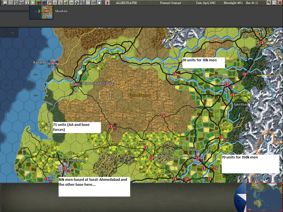The height and width of the screenshot is (212, 283).
Task: Click the 'Karachi' city label
Action: (x=40, y=62)
